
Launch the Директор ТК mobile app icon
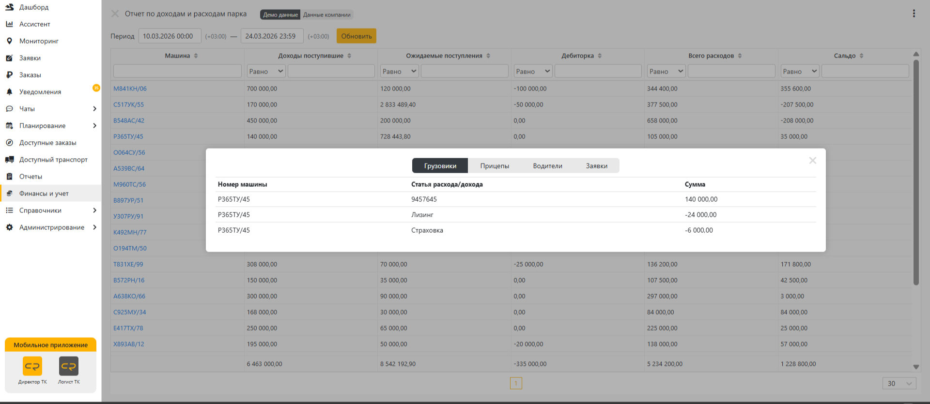click(x=32, y=366)
